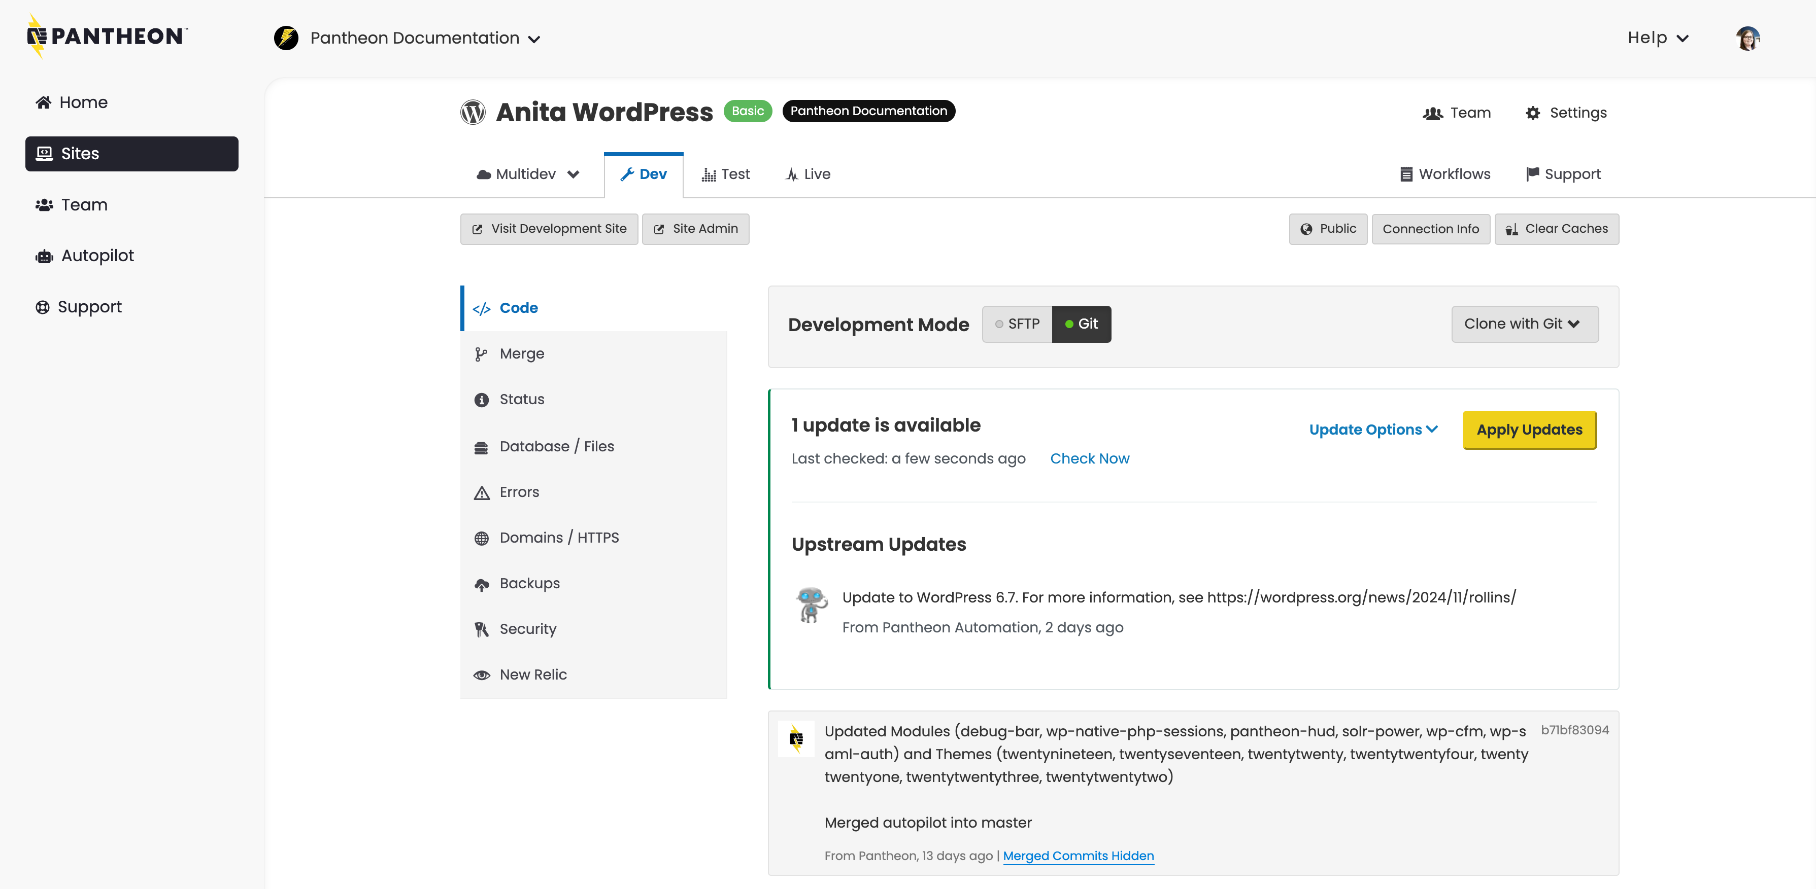Select the Domains / HTTPS globe icon
1816x889 pixels.
[x=482, y=537]
